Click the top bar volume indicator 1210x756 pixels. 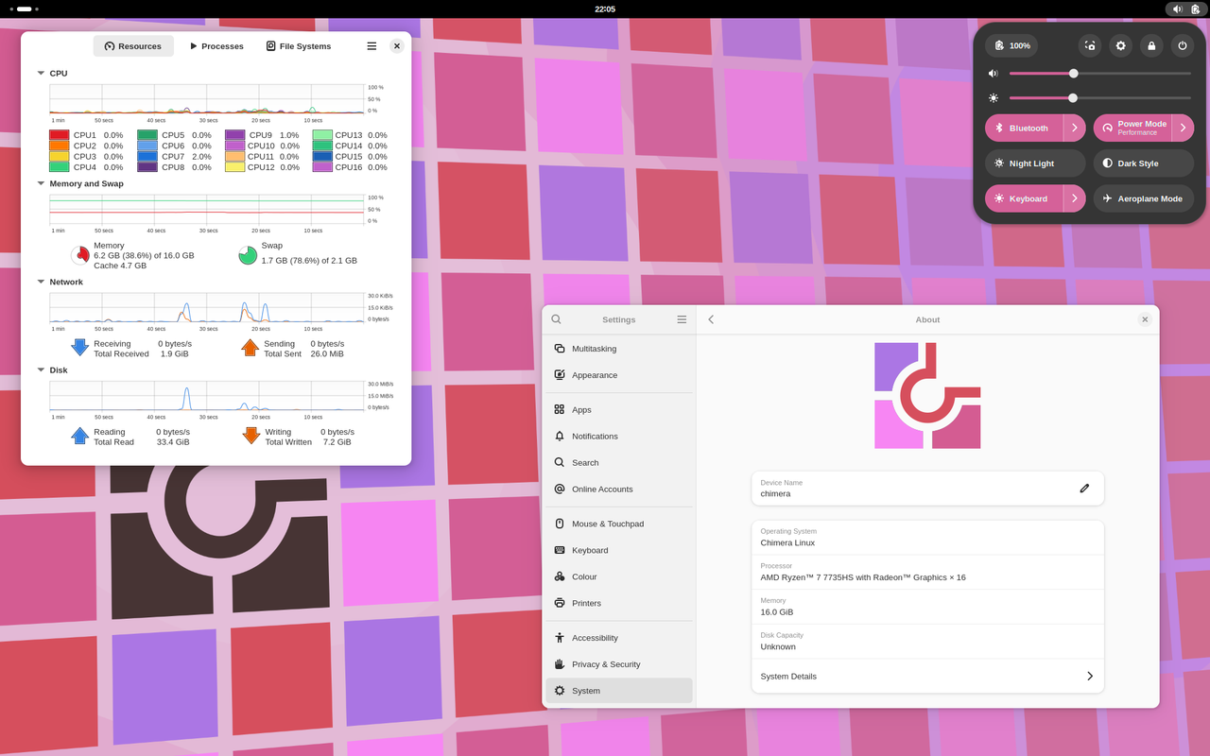coord(1178,9)
